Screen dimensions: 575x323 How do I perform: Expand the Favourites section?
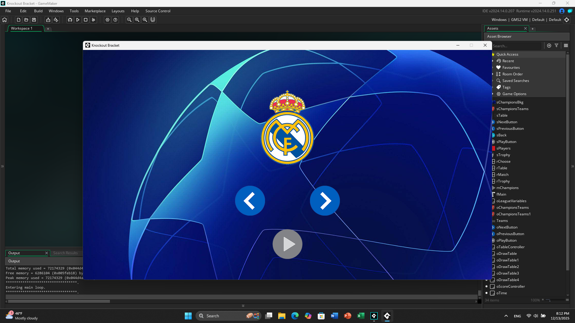[x=493, y=67]
